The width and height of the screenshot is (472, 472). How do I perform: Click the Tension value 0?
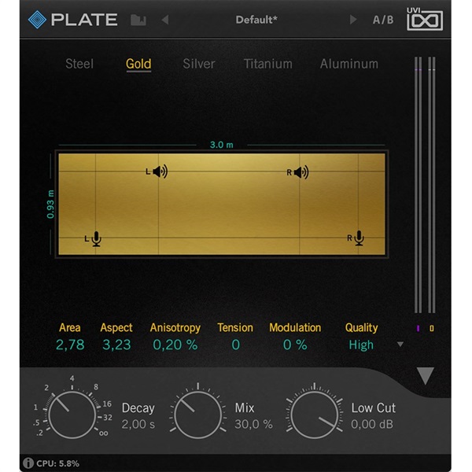click(x=235, y=345)
